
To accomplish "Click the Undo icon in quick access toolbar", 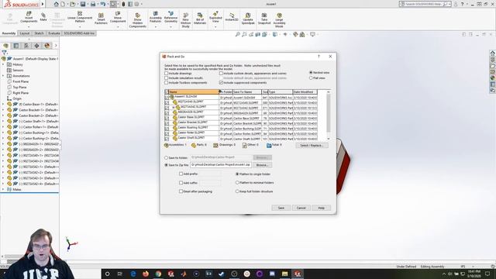I will (x=103, y=4).
